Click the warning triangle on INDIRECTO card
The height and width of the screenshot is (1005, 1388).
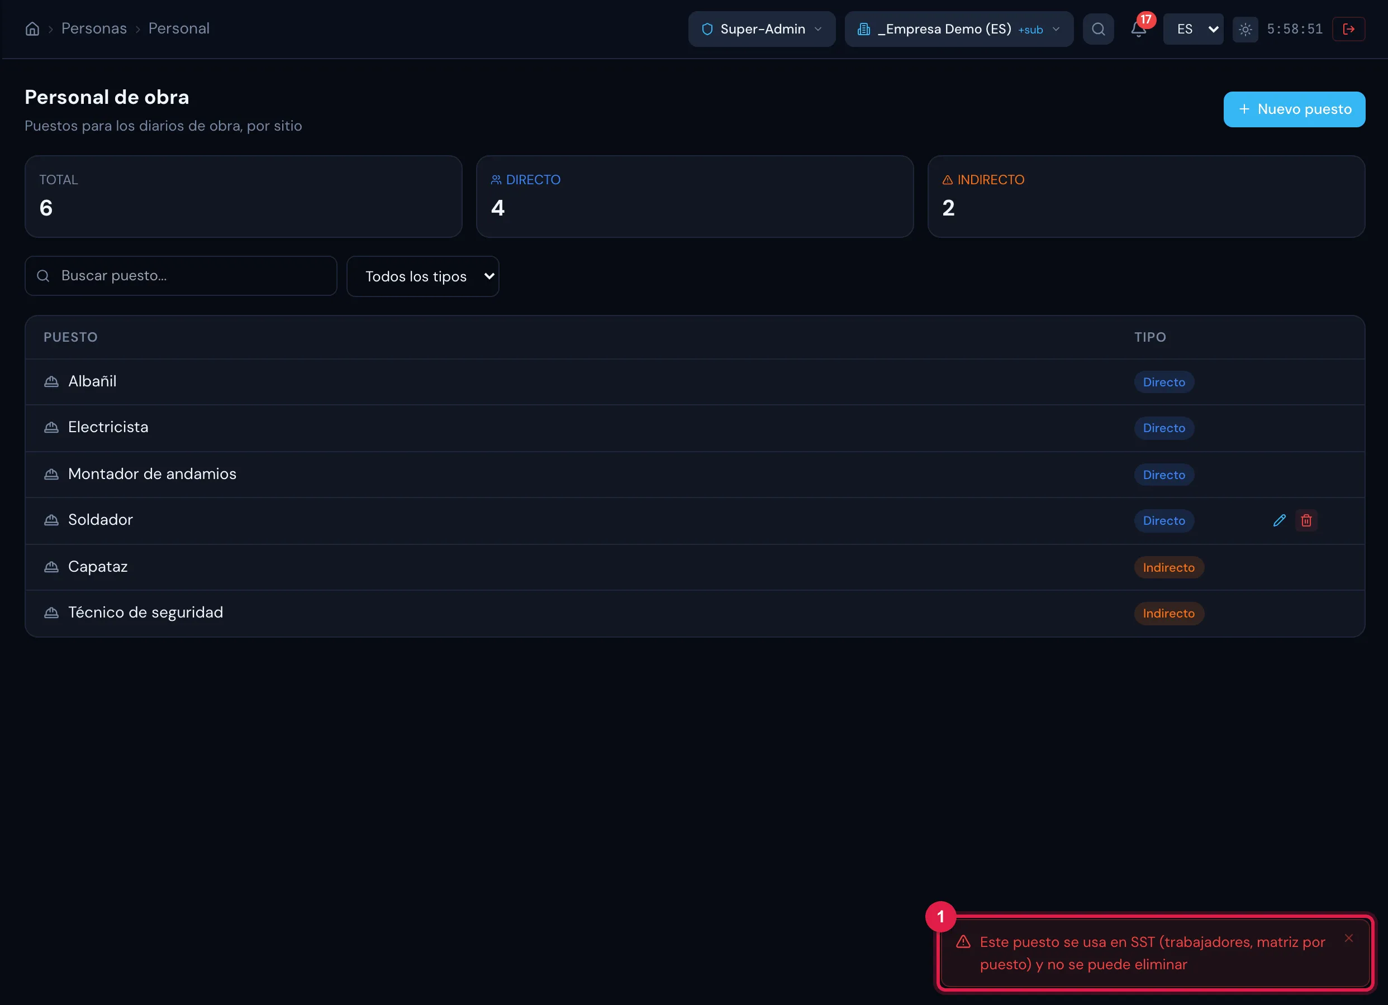(x=947, y=180)
